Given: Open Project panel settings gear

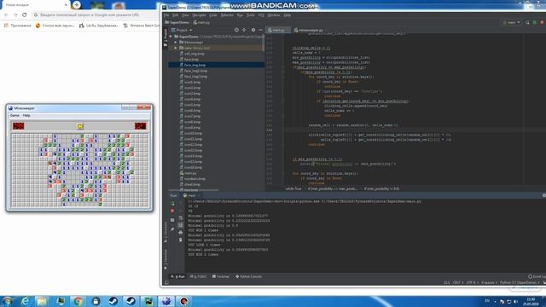Looking at the screenshot, I should (253, 31).
